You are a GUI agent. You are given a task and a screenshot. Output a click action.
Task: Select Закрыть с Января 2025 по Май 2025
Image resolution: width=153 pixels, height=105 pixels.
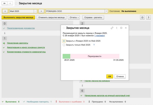click(x=64, y=41)
